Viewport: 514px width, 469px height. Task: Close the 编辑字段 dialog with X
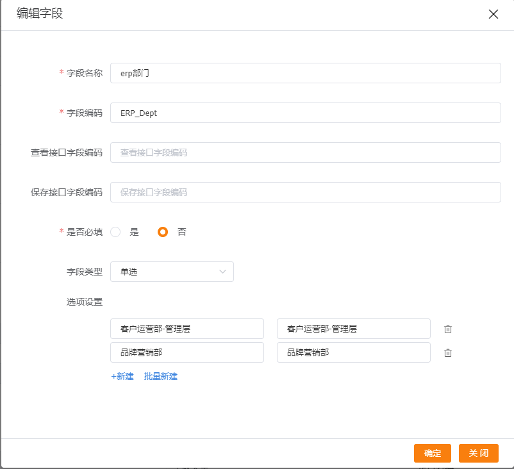[493, 14]
